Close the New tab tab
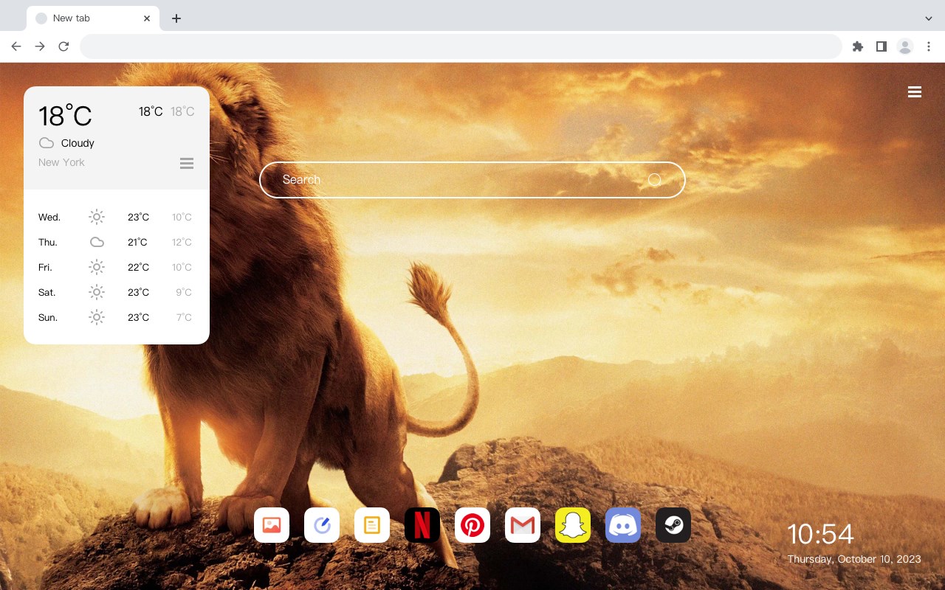Image resolution: width=945 pixels, height=590 pixels. pyautogui.click(x=148, y=18)
